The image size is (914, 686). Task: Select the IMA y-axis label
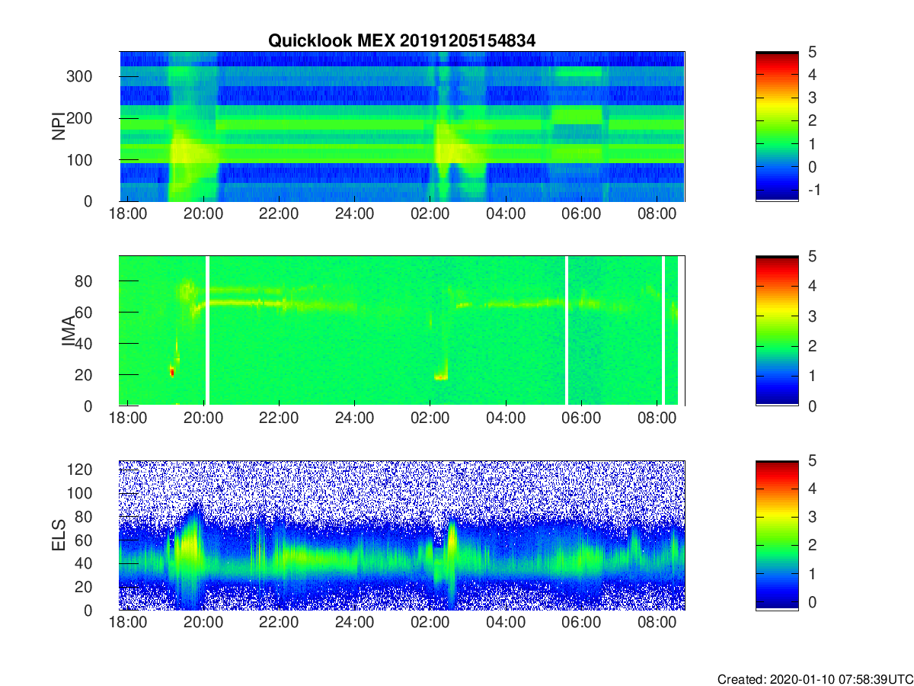pyautogui.click(x=68, y=331)
